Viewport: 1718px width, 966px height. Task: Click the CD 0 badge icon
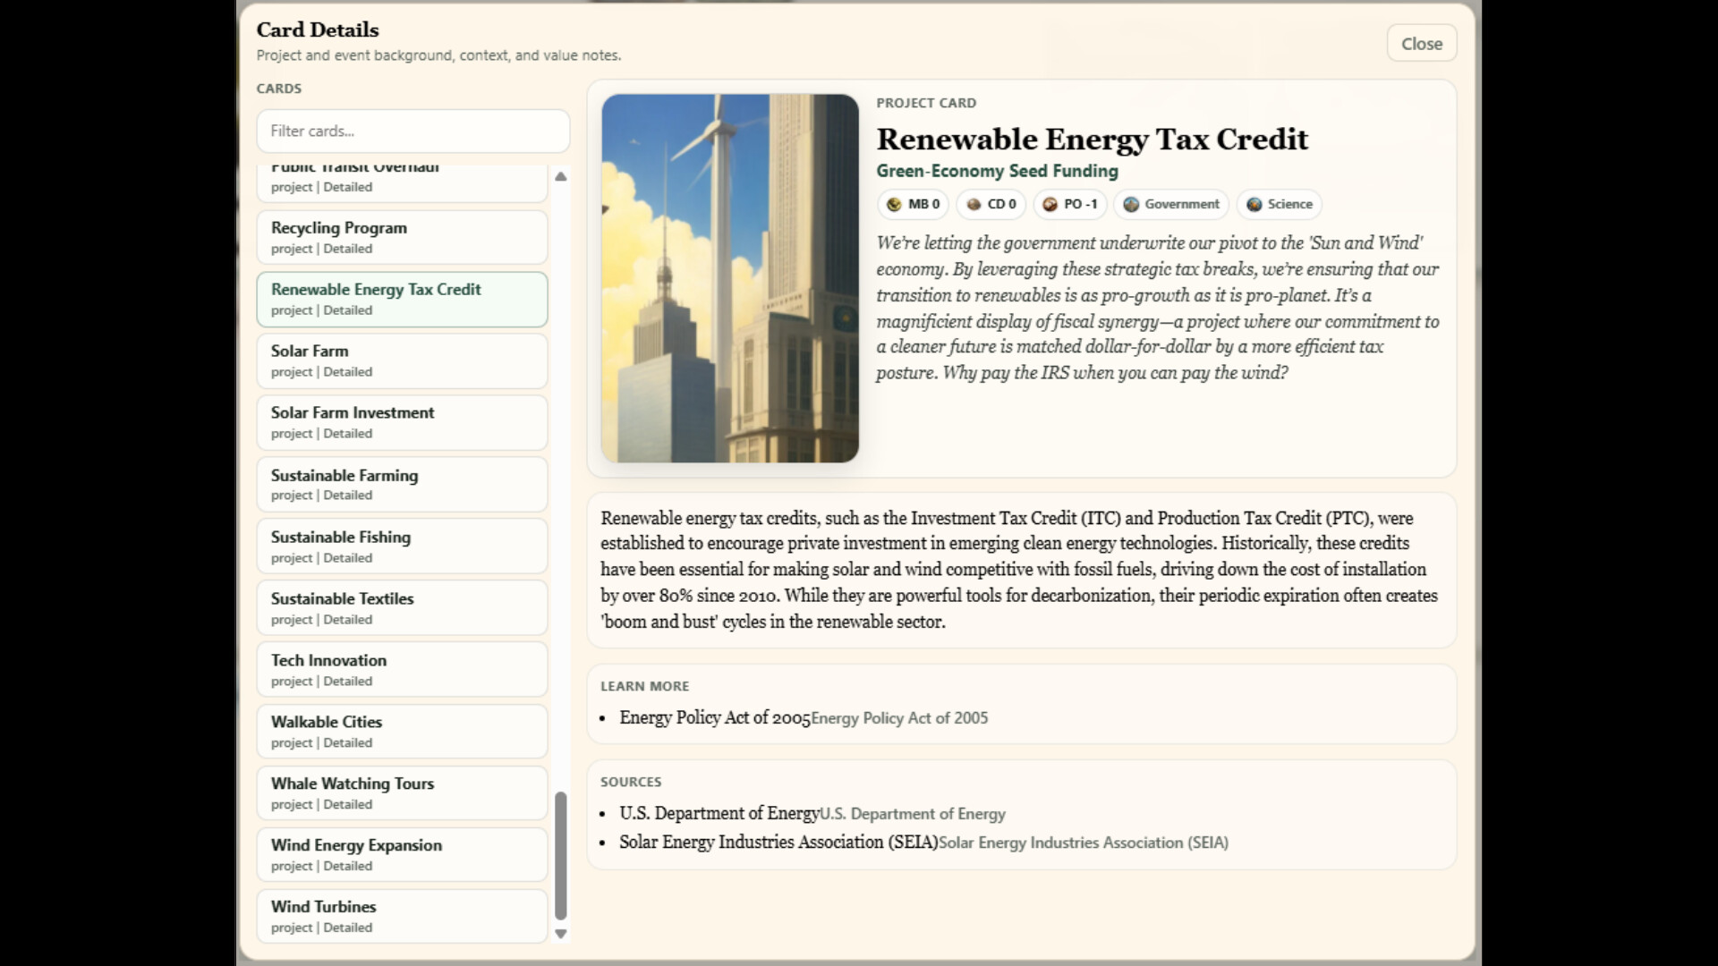974,205
